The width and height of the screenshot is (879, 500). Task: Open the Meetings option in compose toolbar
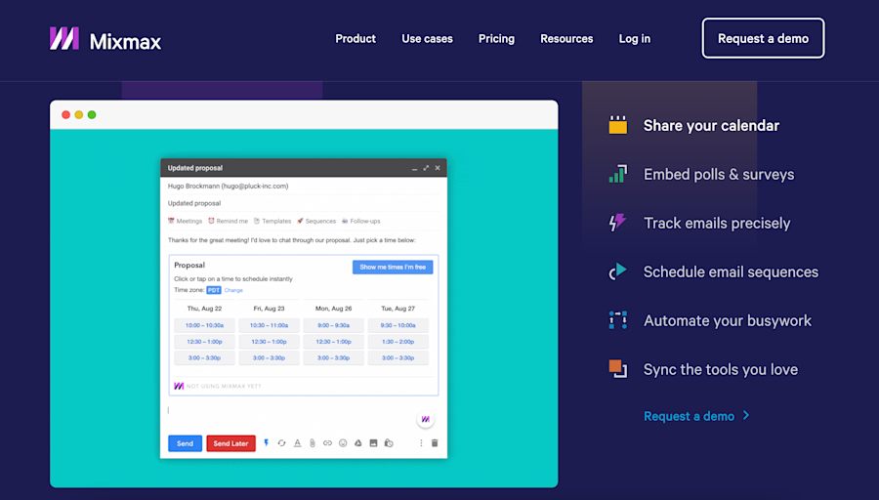point(185,221)
